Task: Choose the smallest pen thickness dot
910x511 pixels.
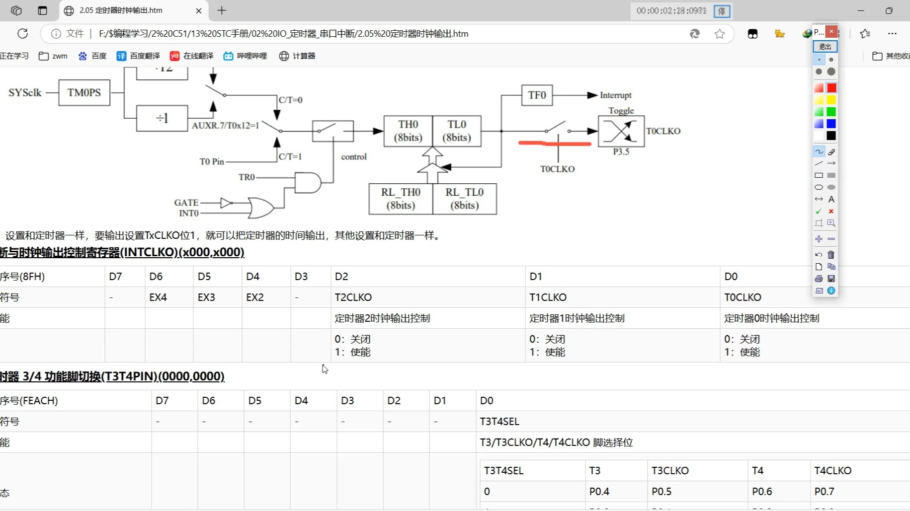Action: pos(819,60)
